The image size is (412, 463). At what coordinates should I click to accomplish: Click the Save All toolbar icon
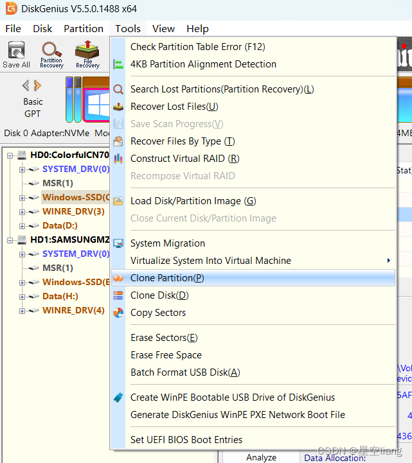pyautogui.click(x=16, y=55)
